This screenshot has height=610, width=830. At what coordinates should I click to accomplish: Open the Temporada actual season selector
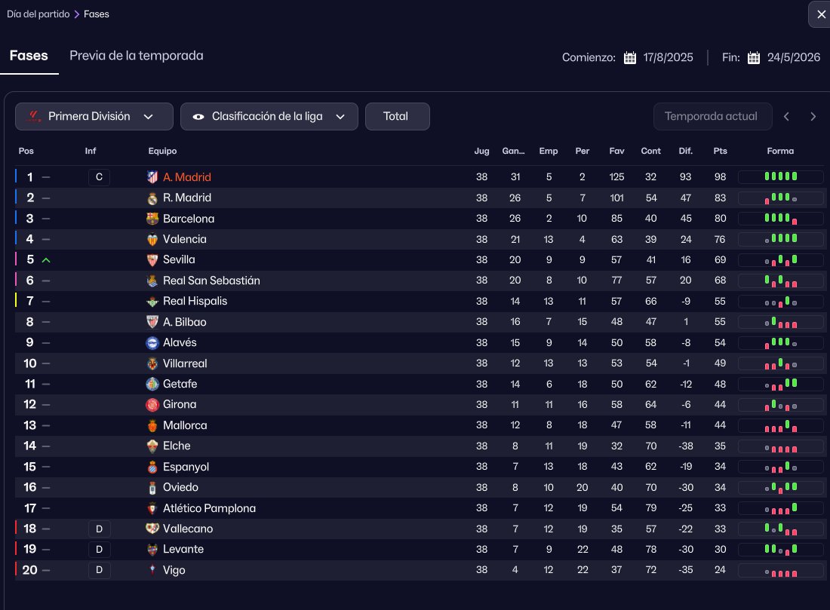[712, 117]
